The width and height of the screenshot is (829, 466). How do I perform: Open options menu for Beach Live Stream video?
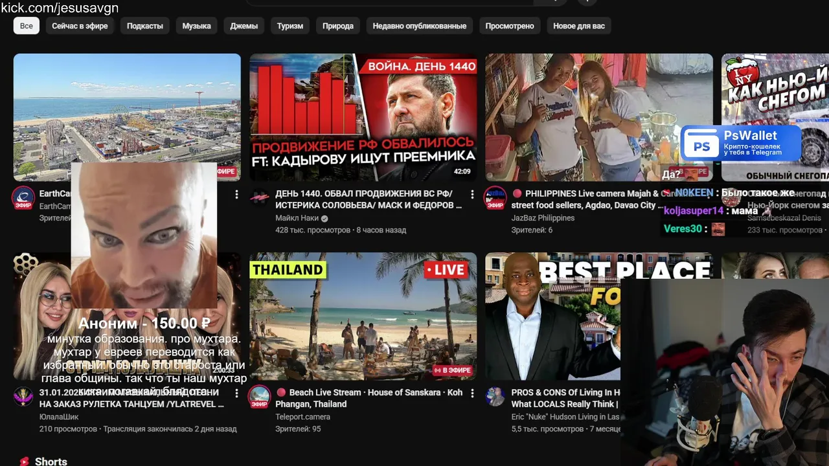point(472,393)
